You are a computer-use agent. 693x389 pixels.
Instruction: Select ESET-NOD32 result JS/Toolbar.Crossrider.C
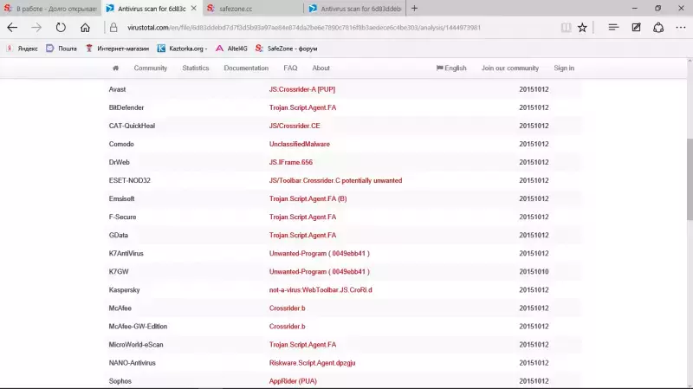point(335,180)
